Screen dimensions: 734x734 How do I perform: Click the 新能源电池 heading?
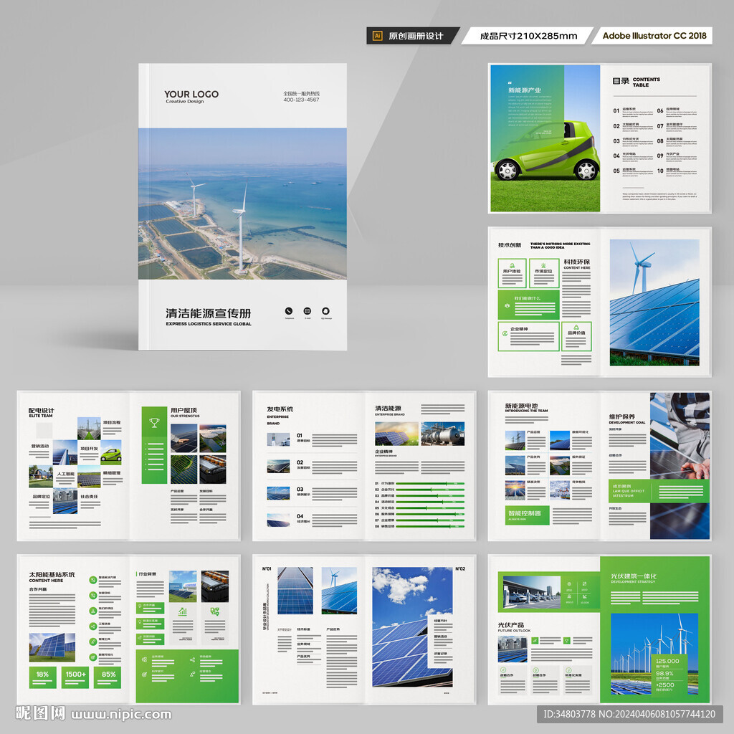(521, 406)
